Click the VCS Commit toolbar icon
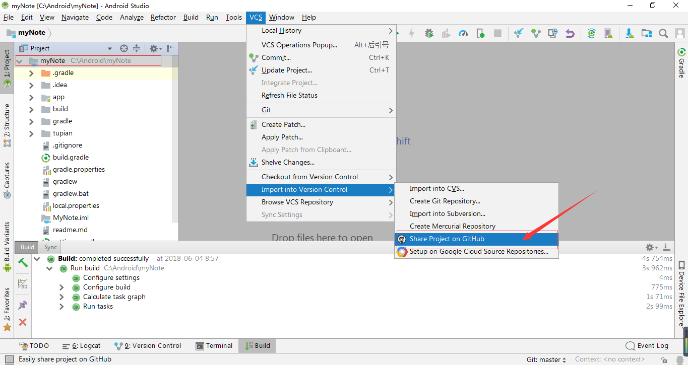688x365 pixels. click(536, 33)
